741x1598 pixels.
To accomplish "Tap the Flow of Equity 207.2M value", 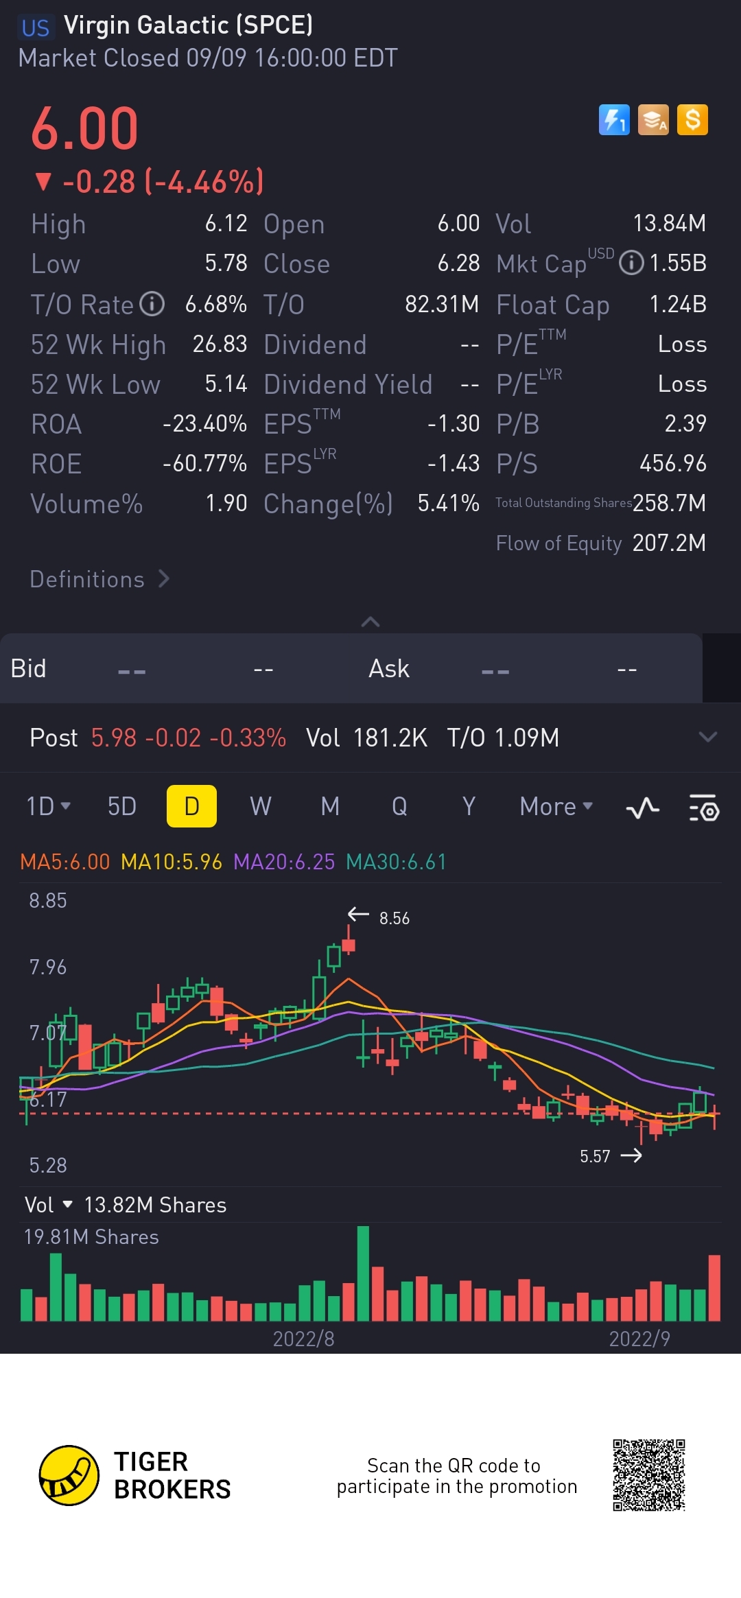I will point(669,543).
